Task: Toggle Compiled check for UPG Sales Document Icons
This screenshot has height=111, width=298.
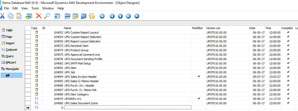Action: [x=288, y=103]
